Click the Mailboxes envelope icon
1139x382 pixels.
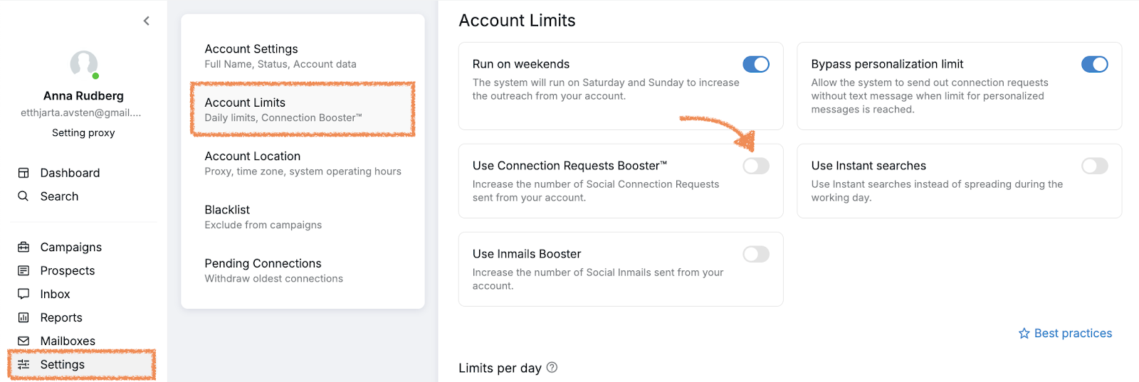coord(23,341)
